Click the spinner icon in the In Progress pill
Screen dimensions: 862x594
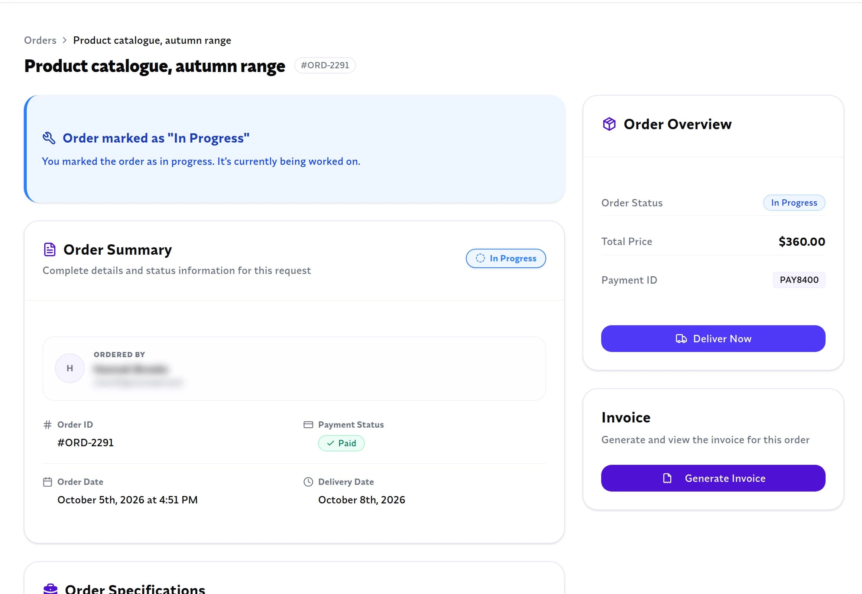(480, 258)
